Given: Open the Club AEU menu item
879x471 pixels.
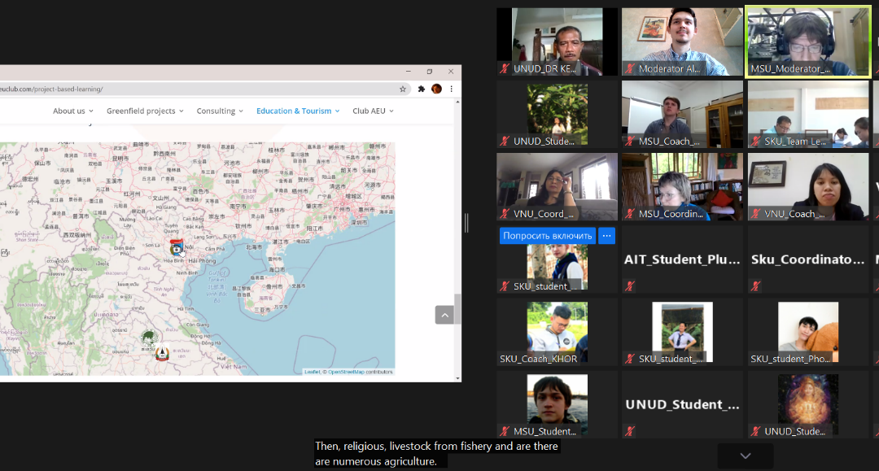Looking at the screenshot, I should pyautogui.click(x=373, y=111).
